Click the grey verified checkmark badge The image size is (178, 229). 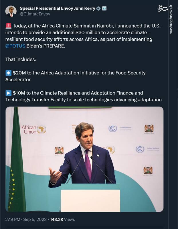[98, 9]
